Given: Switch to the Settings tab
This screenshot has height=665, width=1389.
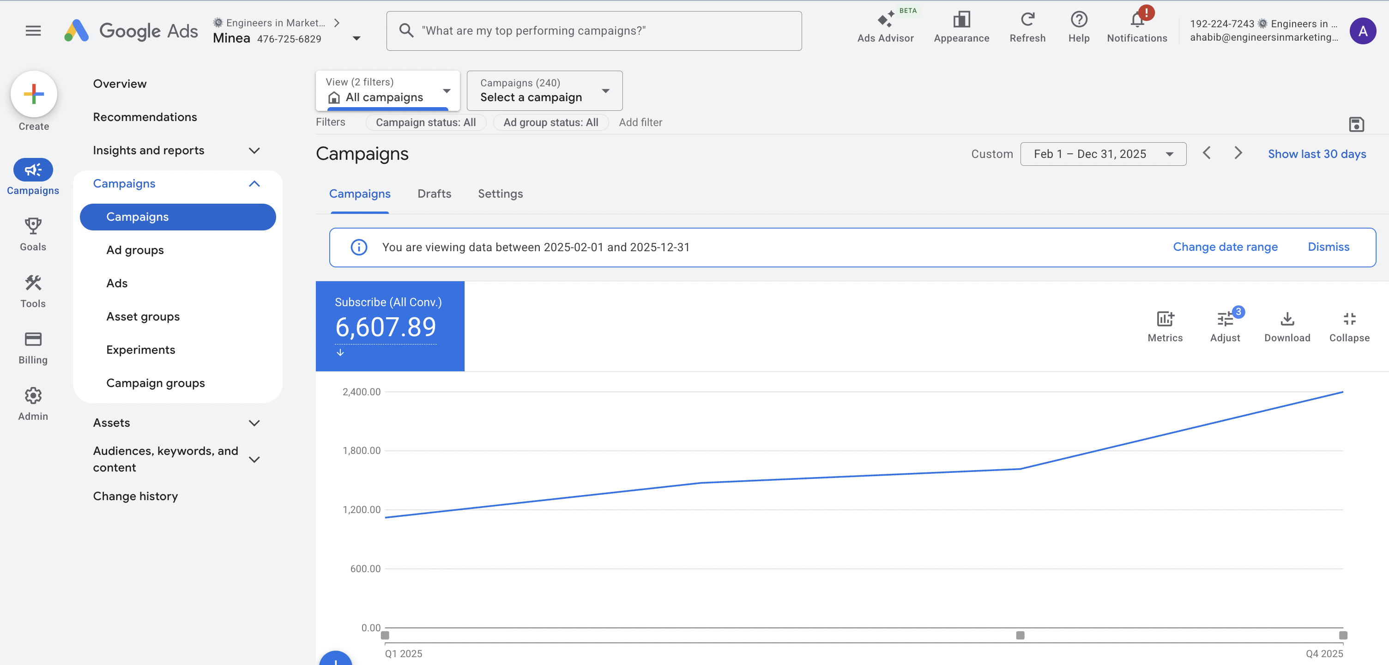Looking at the screenshot, I should (500, 193).
